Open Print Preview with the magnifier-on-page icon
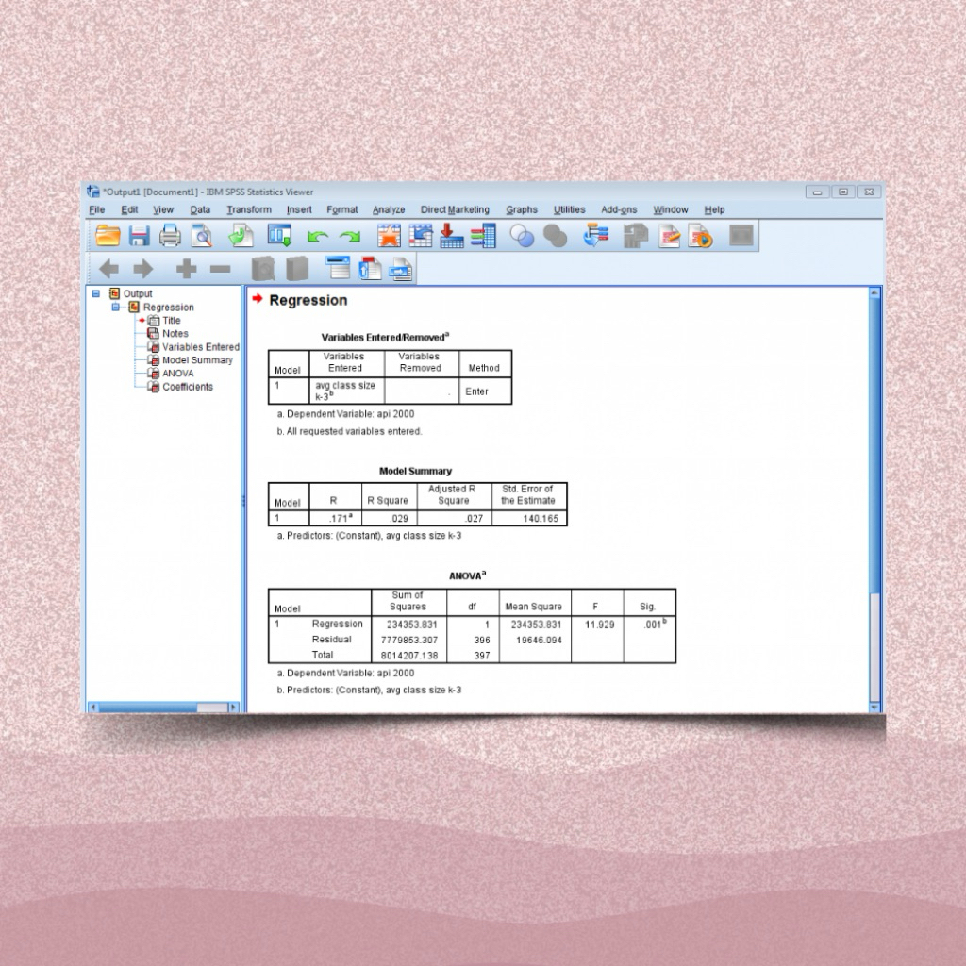Screen dimensions: 966x966 pos(202,235)
